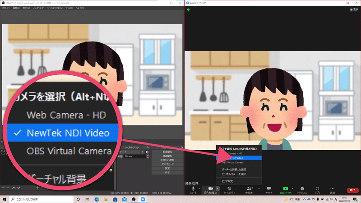361x203 pixels.
Task: Select NDI Video camera in Zoom menu
Action: pyautogui.click(x=239, y=158)
